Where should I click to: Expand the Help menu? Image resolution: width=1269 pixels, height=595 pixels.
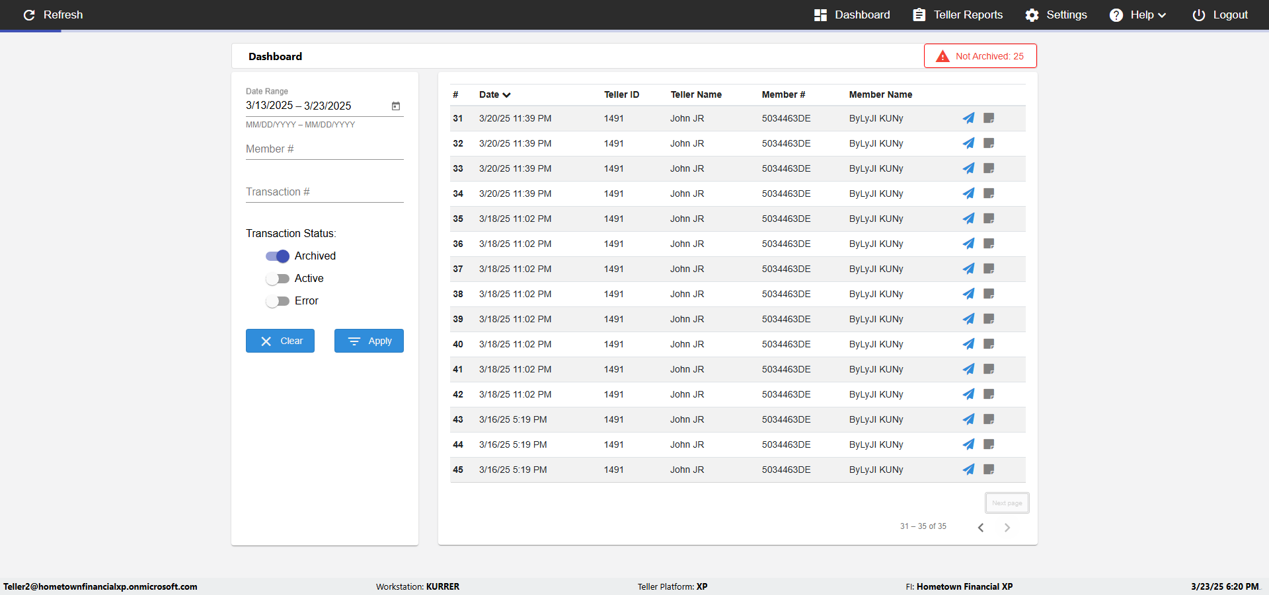coord(1137,15)
